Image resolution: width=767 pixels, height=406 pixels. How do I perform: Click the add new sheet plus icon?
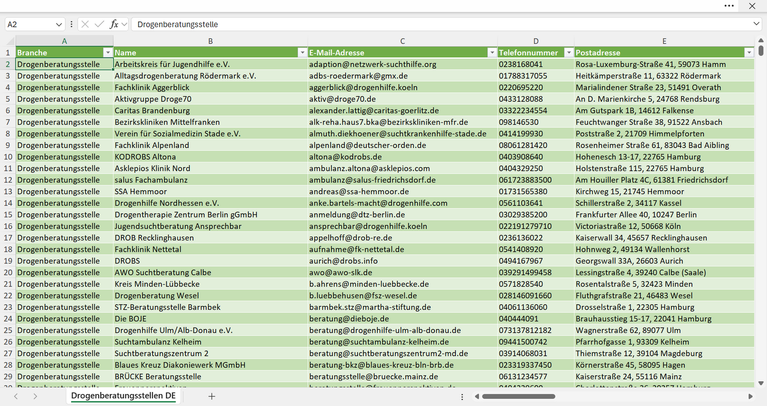click(212, 396)
